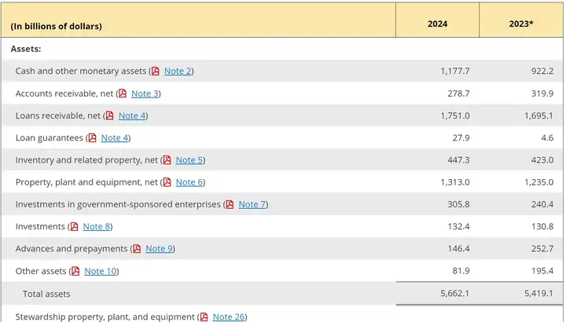Follow Note 4 link for Loan guarantees
The height and width of the screenshot is (322, 566).
(115, 137)
